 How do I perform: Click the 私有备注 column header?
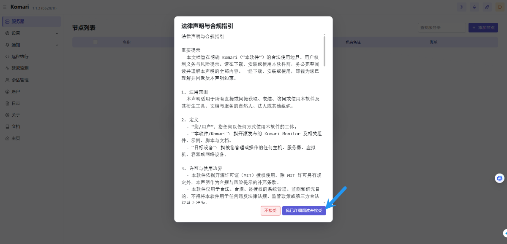353,42
